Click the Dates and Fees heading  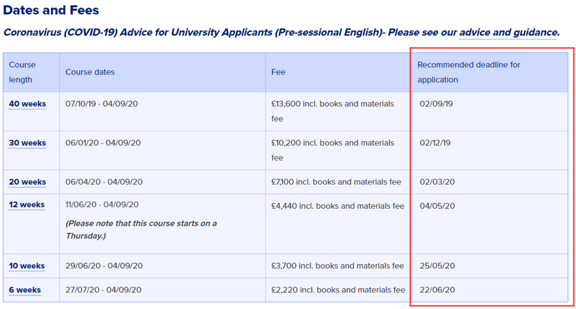pyautogui.click(x=51, y=10)
